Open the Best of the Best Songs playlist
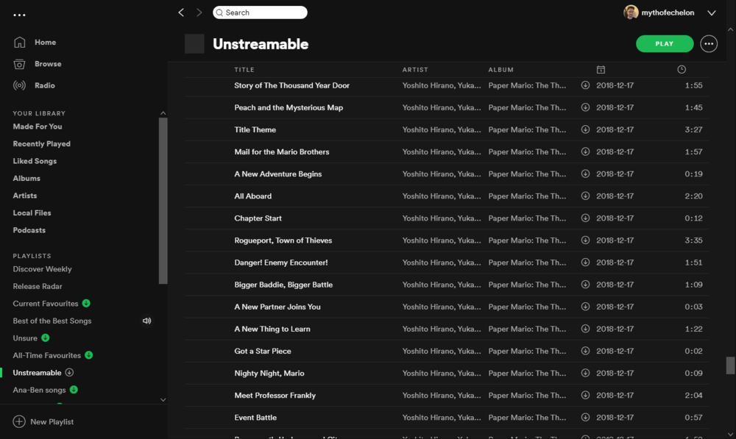Viewport: 736px width, 439px height. click(52, 321)
